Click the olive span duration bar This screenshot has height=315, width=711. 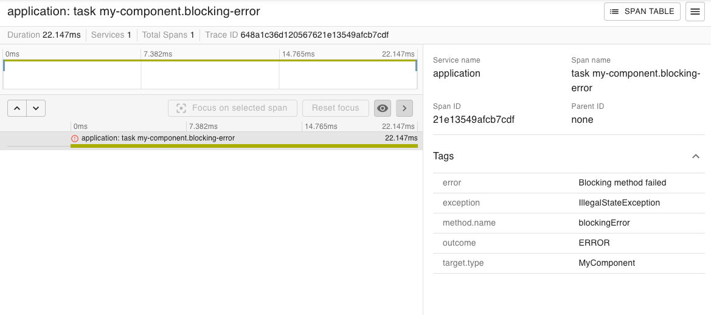[x=244, y=146]
